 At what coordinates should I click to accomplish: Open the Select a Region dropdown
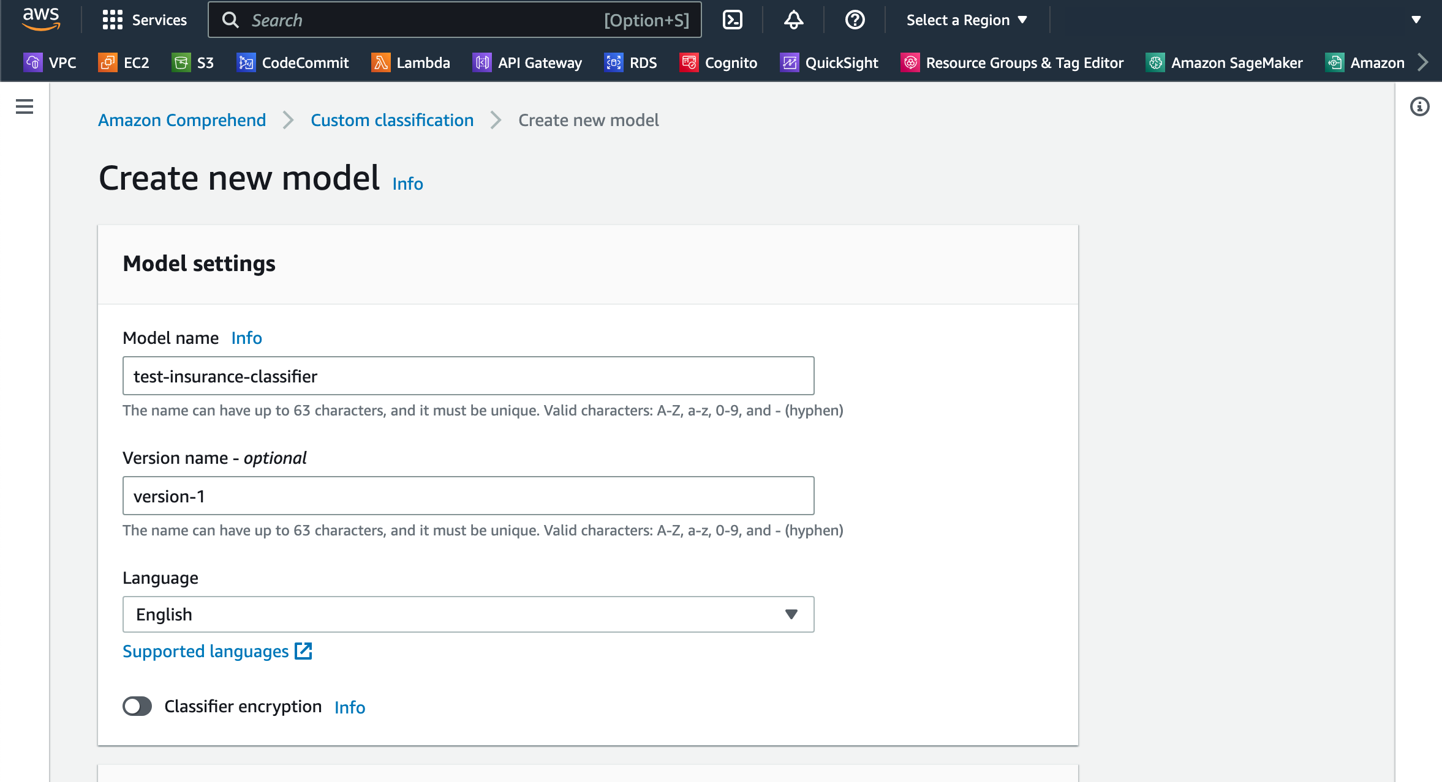966,20
